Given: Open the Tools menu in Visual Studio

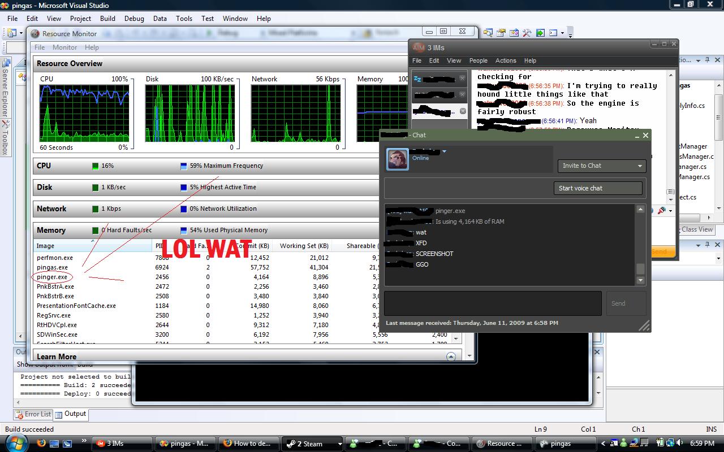Looking at the screenshot, I should coord(184,18).
